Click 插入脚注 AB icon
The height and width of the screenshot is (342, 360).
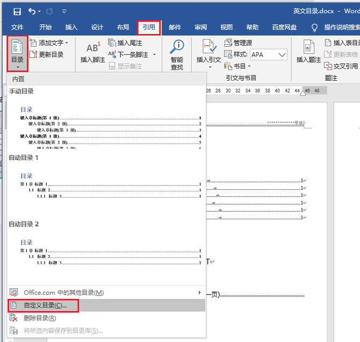[93, 47]
